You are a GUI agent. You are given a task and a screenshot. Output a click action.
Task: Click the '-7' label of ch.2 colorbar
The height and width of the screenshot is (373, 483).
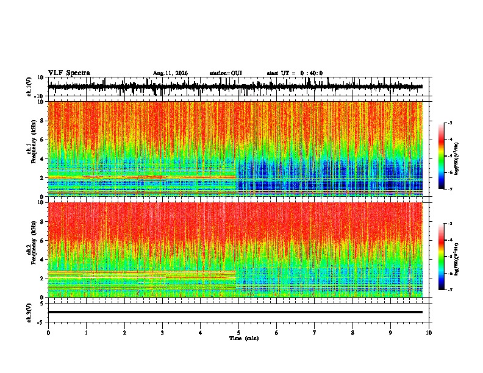pos(450,290)
